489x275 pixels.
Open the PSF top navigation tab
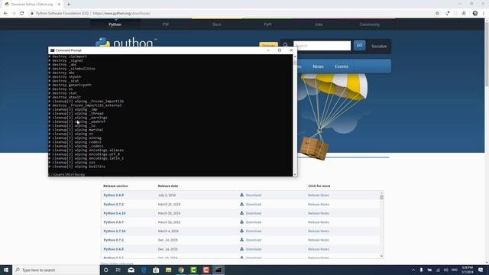pos(166,24)
